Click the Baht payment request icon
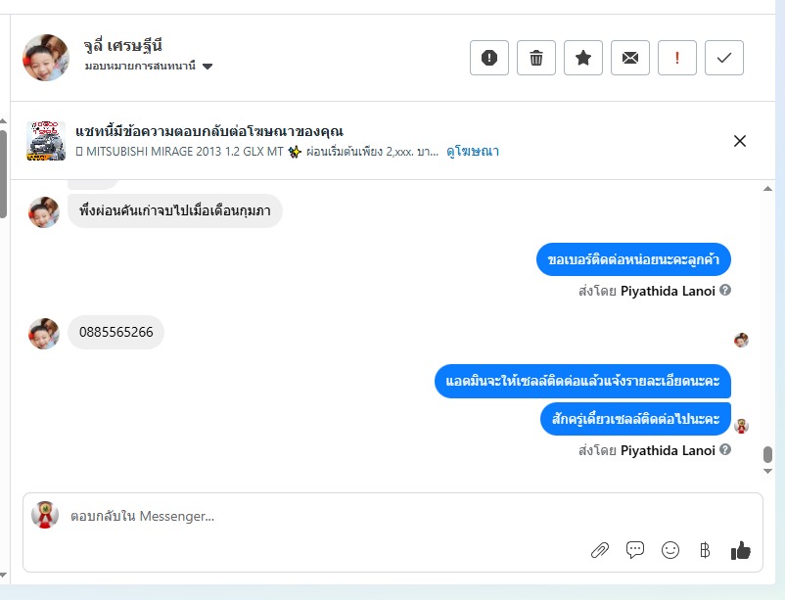This screenshot has width=785, height=600. (705, 550)
